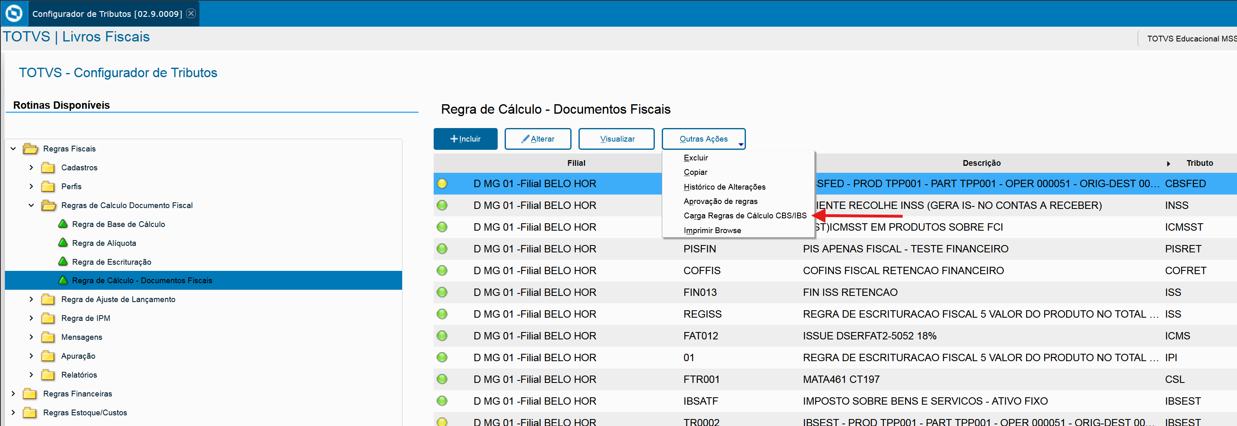Click the Regra de Base de Cálculo triangle icon

pyautogui.click(x=63, y=224)
